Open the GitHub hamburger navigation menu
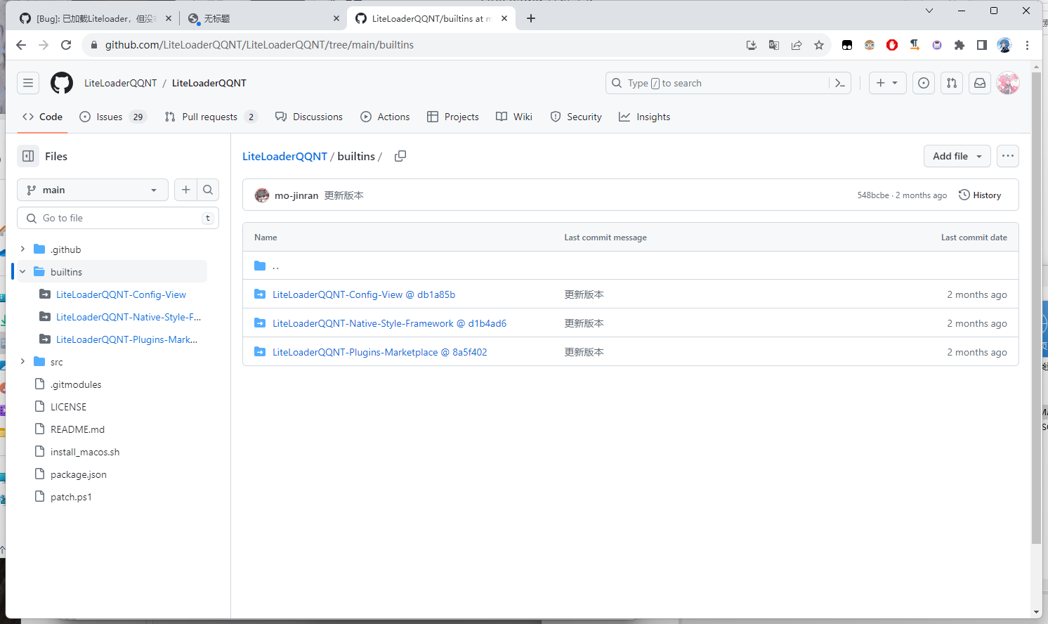The height and width of the screenshot is (624, 1048). 28,83
